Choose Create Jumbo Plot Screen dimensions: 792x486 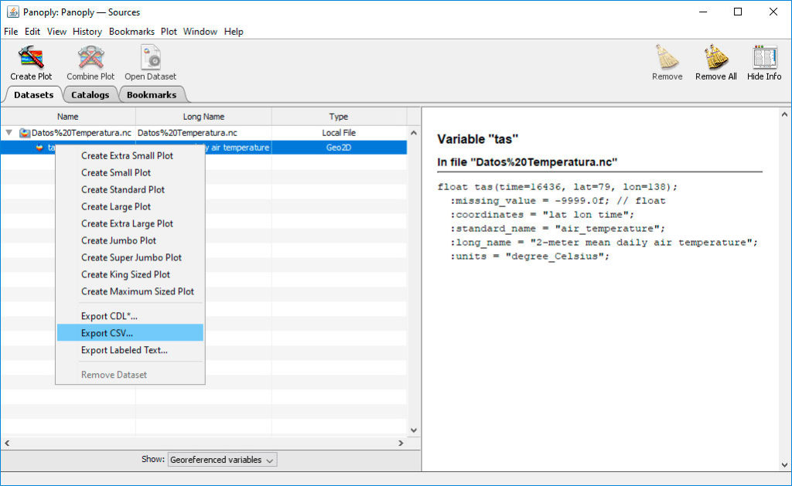click(x=130, y=241)
